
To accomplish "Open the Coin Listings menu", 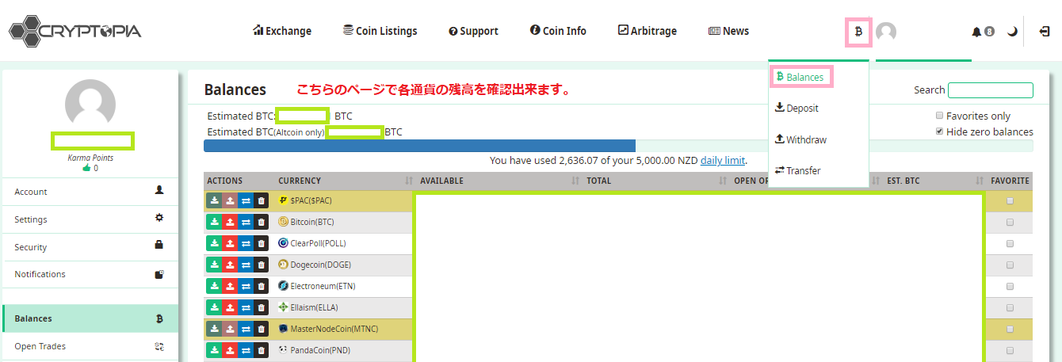I will [380, 31].
